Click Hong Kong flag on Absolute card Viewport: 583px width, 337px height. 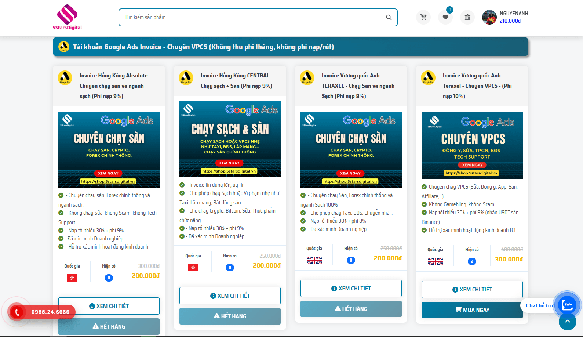[72, 278]
